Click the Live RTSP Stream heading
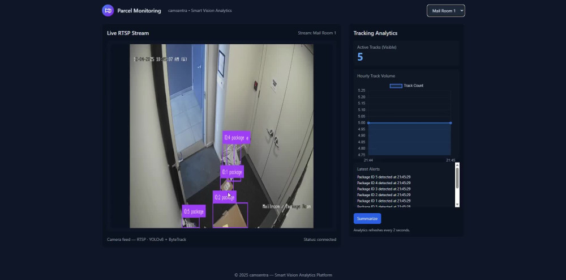The height and width of the screenshot is (280, 566). 128,33
